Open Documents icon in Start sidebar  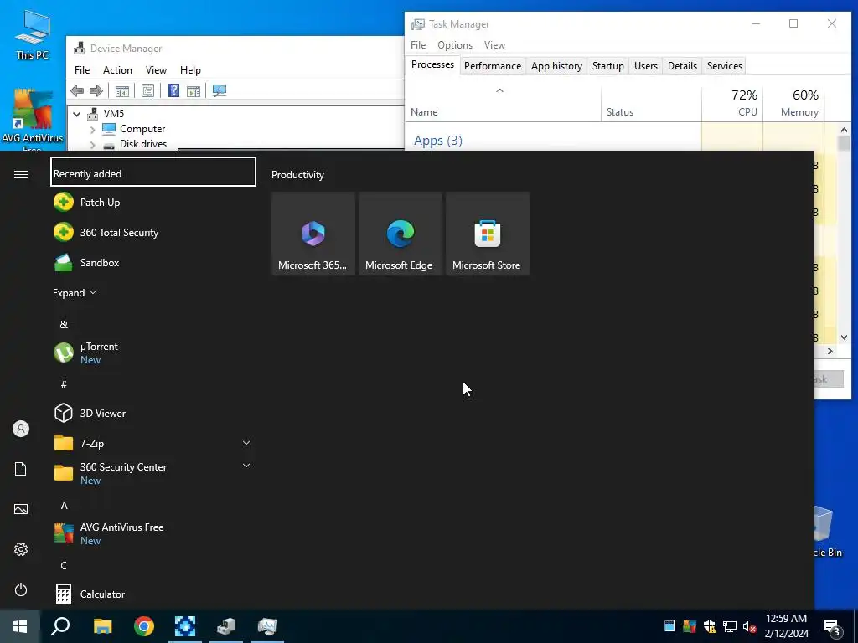21,469
